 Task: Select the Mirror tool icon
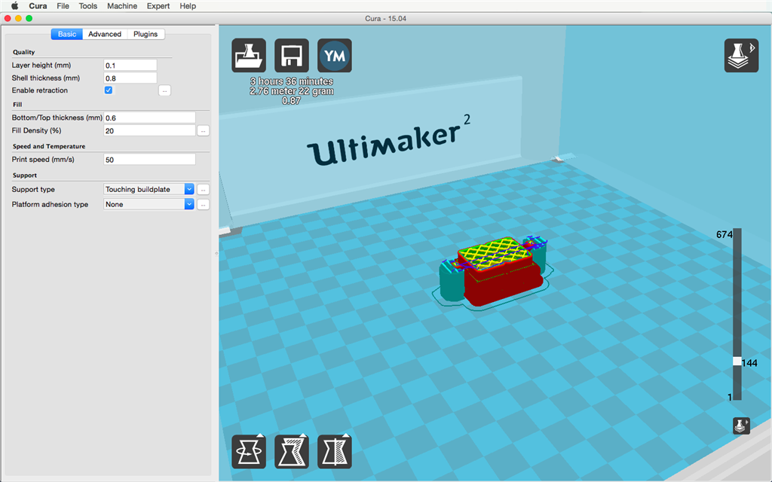(335, 452)
